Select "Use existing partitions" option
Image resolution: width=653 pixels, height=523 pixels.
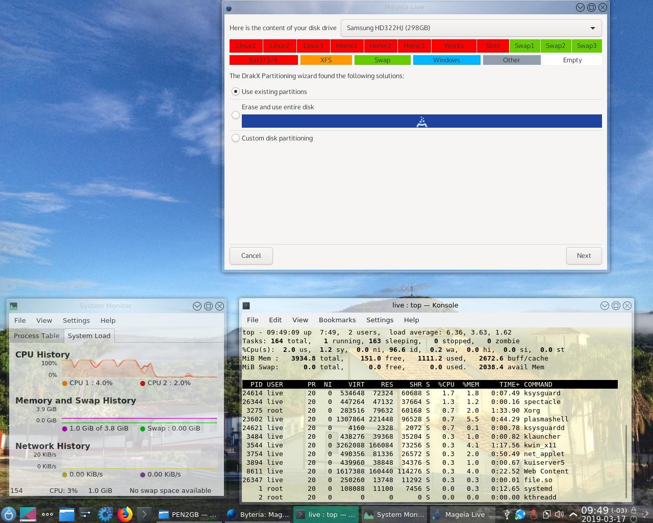point(236,92)
